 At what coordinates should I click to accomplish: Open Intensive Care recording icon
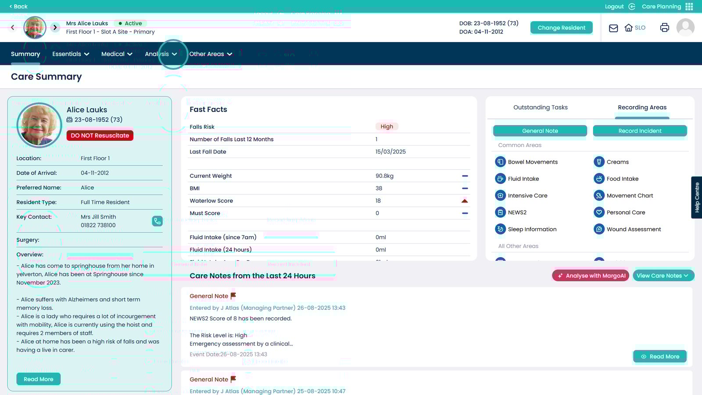[500, 196]
